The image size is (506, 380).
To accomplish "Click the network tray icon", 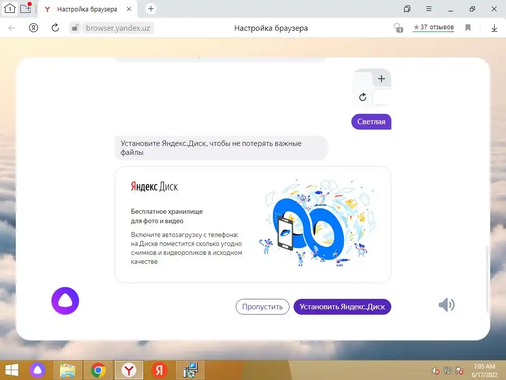I will click(x=448, y=371).
